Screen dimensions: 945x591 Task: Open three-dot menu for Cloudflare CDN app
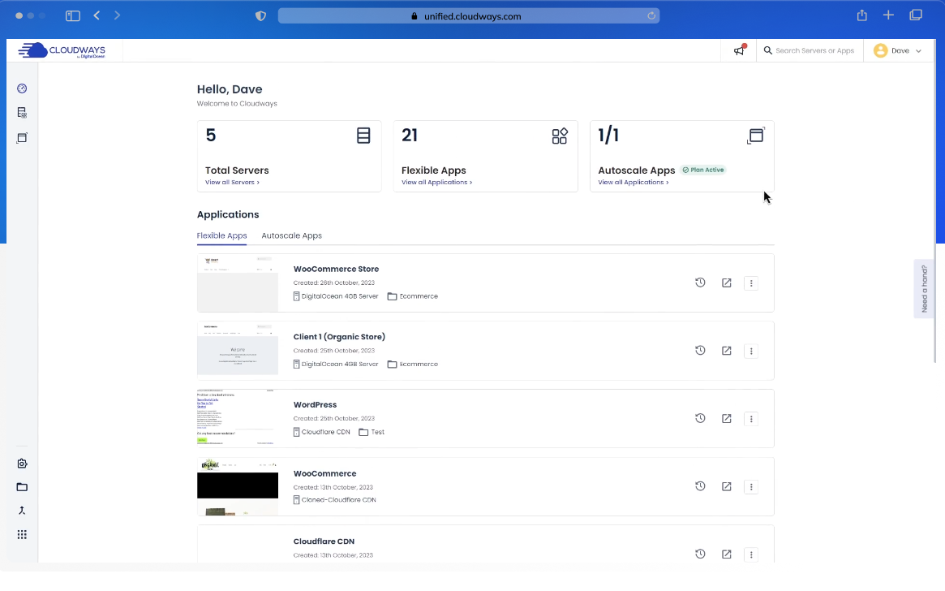pyautogui.click(x=751, y=554)
